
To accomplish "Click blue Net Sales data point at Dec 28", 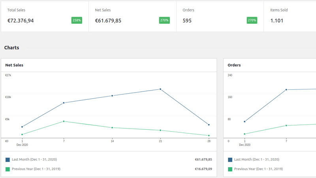I will pos(209,125).
